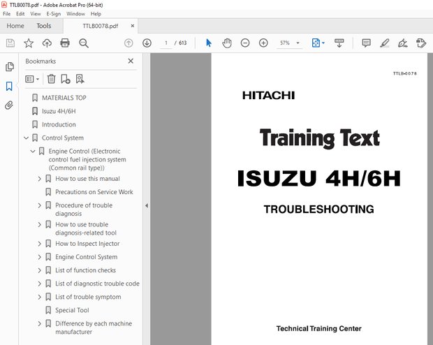Image resolution: width=433 pixels, height=345 pixels.
Task: Collapse the navigation pane splitter arrow
Action: pyautogui.click(x=147, y=206)
